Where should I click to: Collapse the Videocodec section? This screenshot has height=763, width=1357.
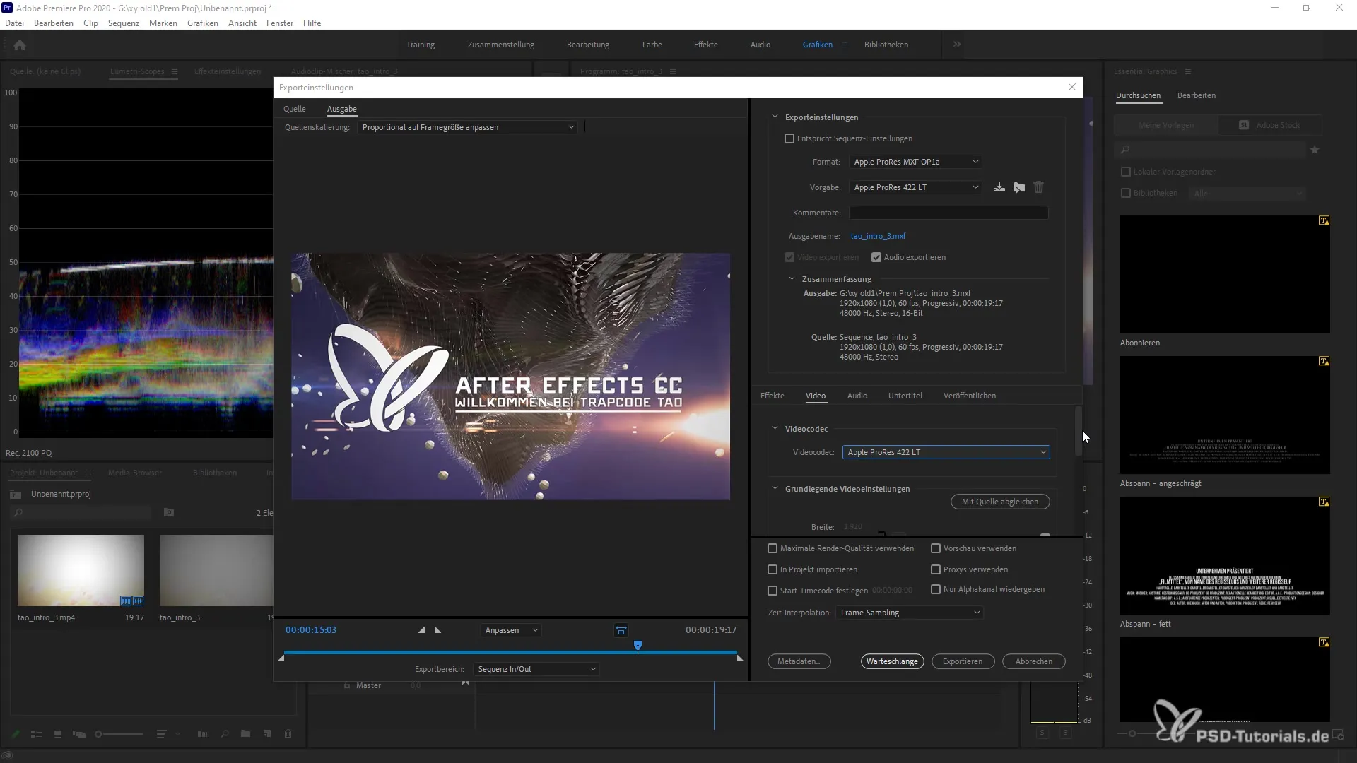pos(775,429)
